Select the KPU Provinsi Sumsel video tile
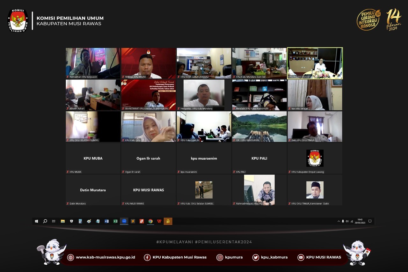Image resolution: width=408 pixels, height=272 pixels. pyautogui.click(x=315, y=63)
